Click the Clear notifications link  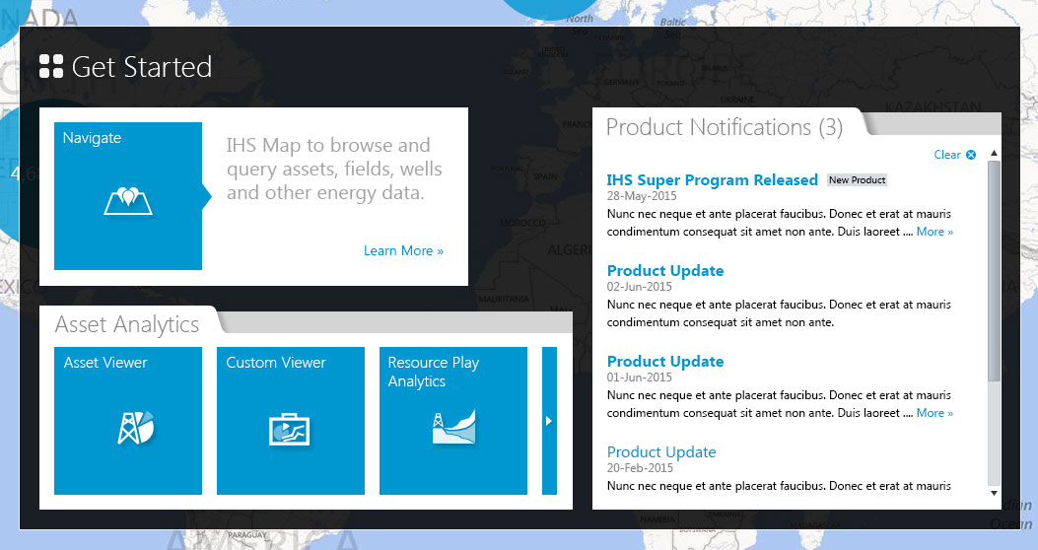(947, 154)
